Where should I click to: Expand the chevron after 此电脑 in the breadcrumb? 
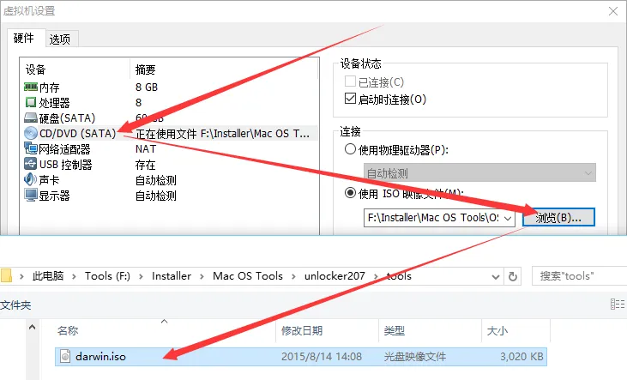(74, 276)
